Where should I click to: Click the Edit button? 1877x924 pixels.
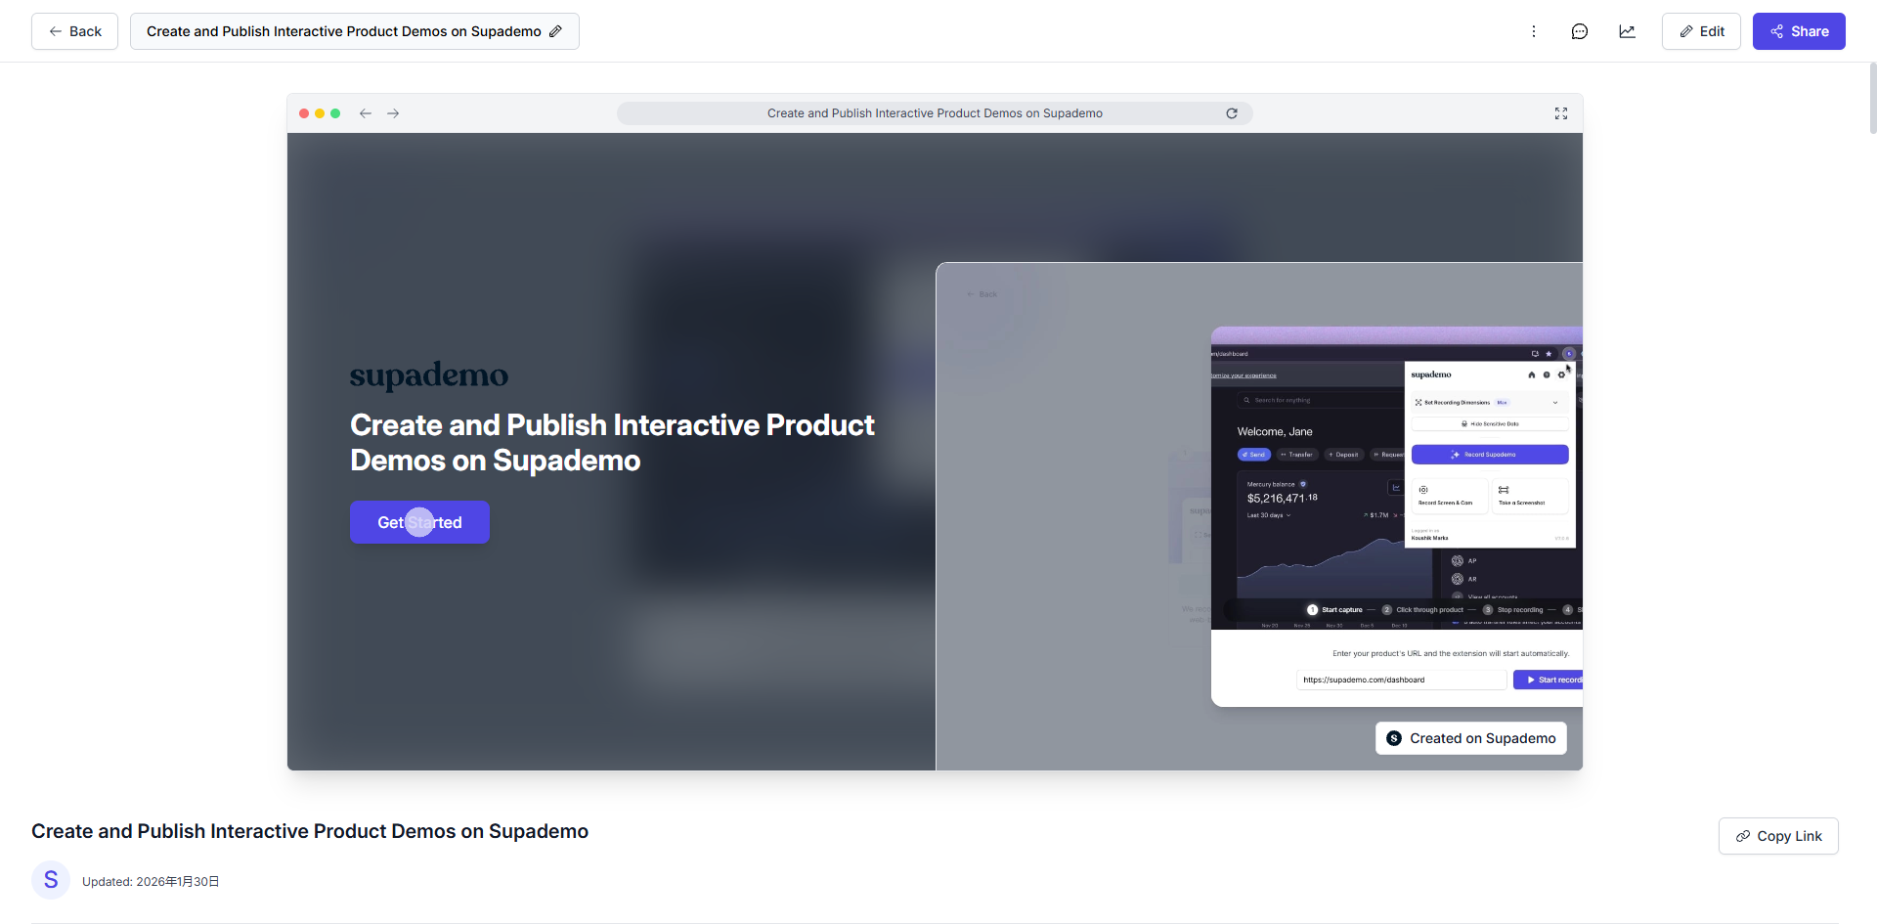[1701, 31]
